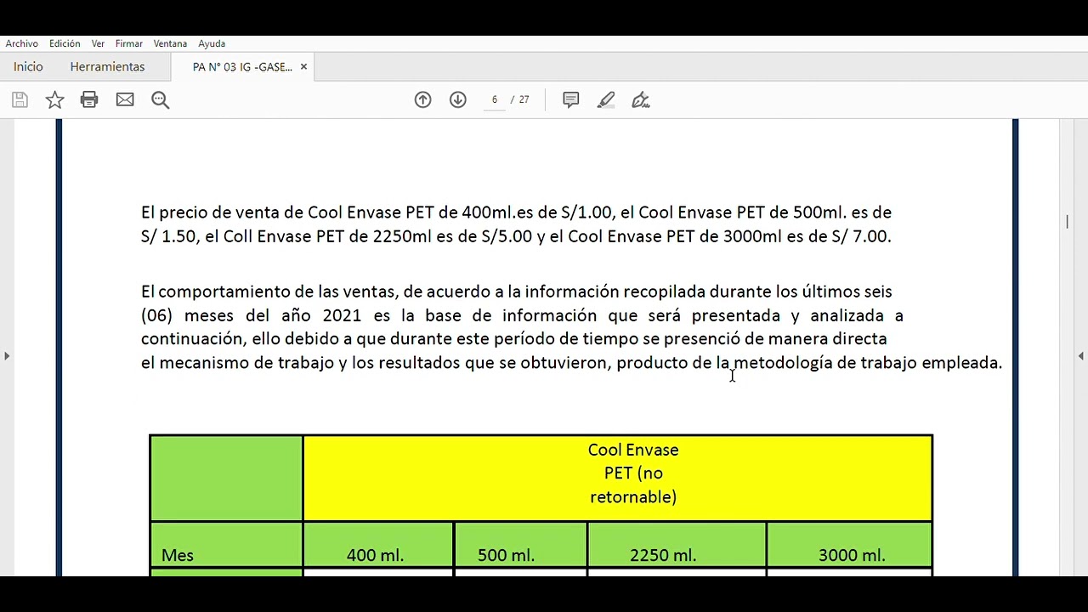Open the Ayuda menu
This screenshot has height=612, width=1088.
[212, 43]
